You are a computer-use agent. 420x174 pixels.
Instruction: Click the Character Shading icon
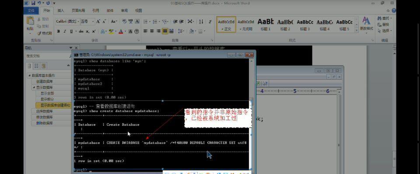point(130,31)
